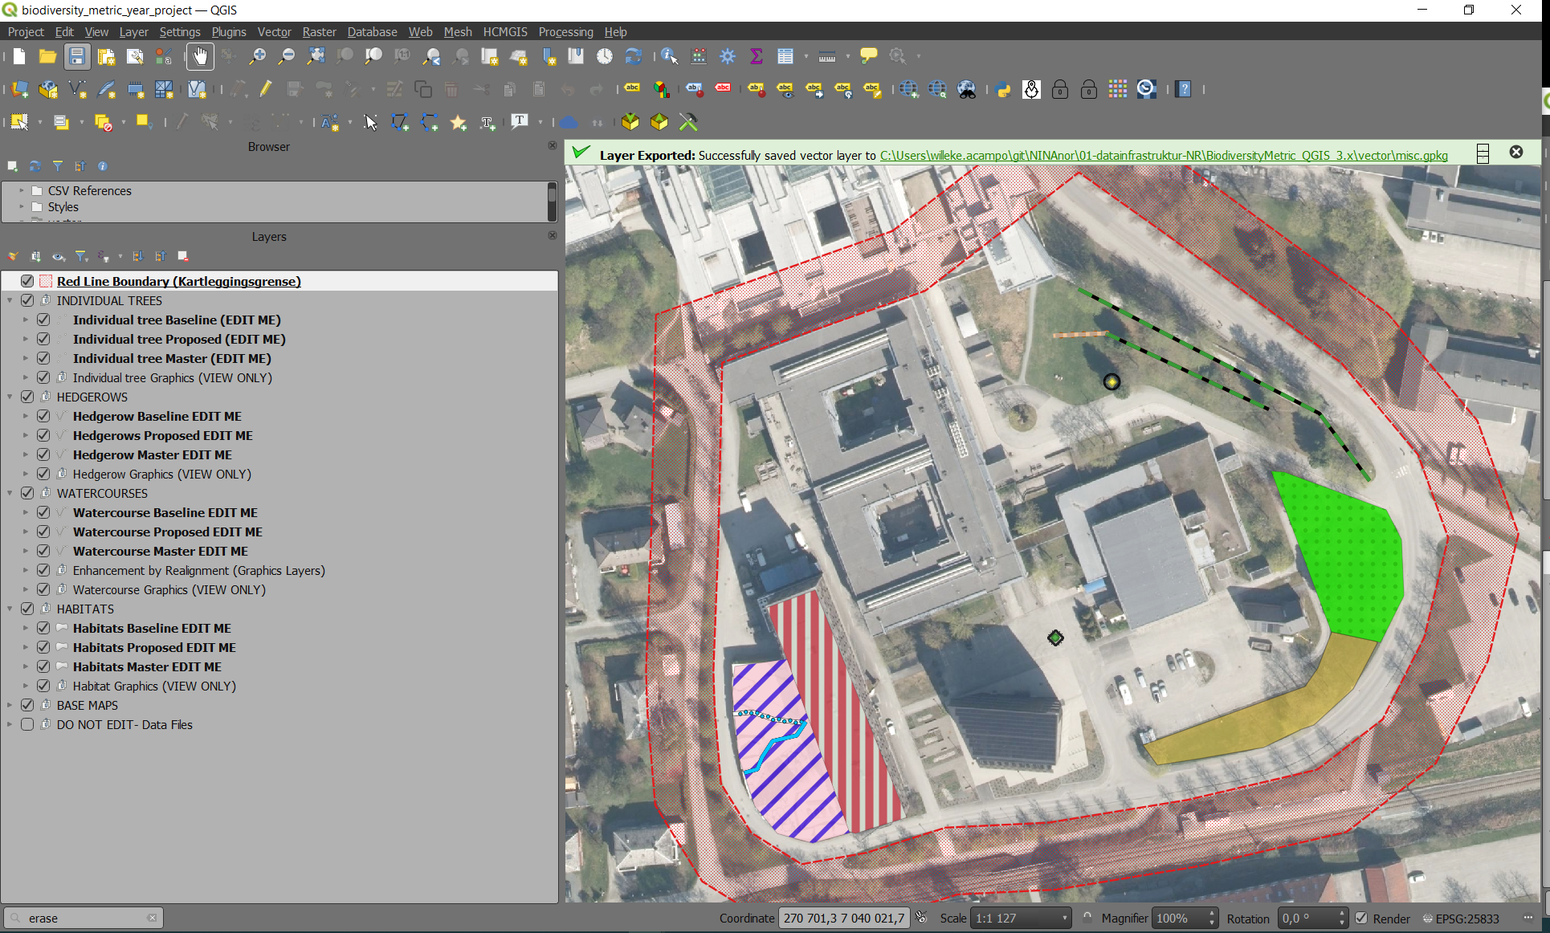
Task: Select the Measure Line ruler tool
Action: 827,56
